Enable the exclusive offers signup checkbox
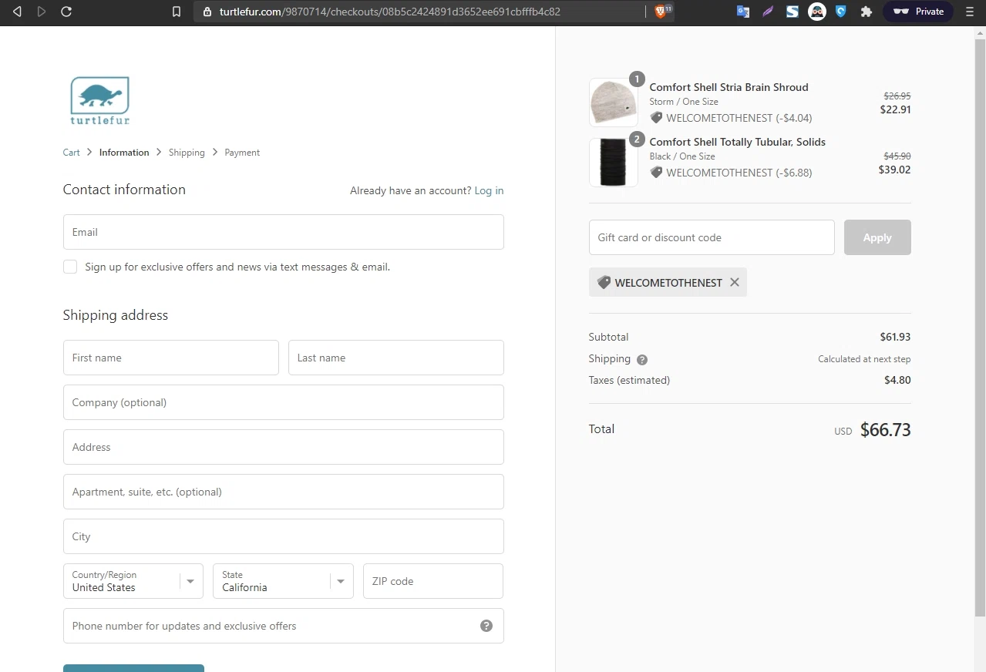The height and width of the screenshot is (672, 986). tap(70, 267)
